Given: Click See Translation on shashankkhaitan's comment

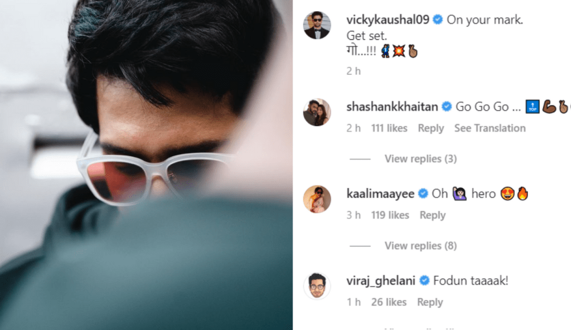Looking at the screenshot, I should tap(490, 128).
